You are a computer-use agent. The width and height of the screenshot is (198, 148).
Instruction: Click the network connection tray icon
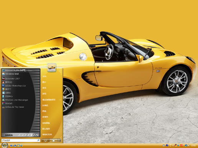pyautogui.click(x=186, y=145)
